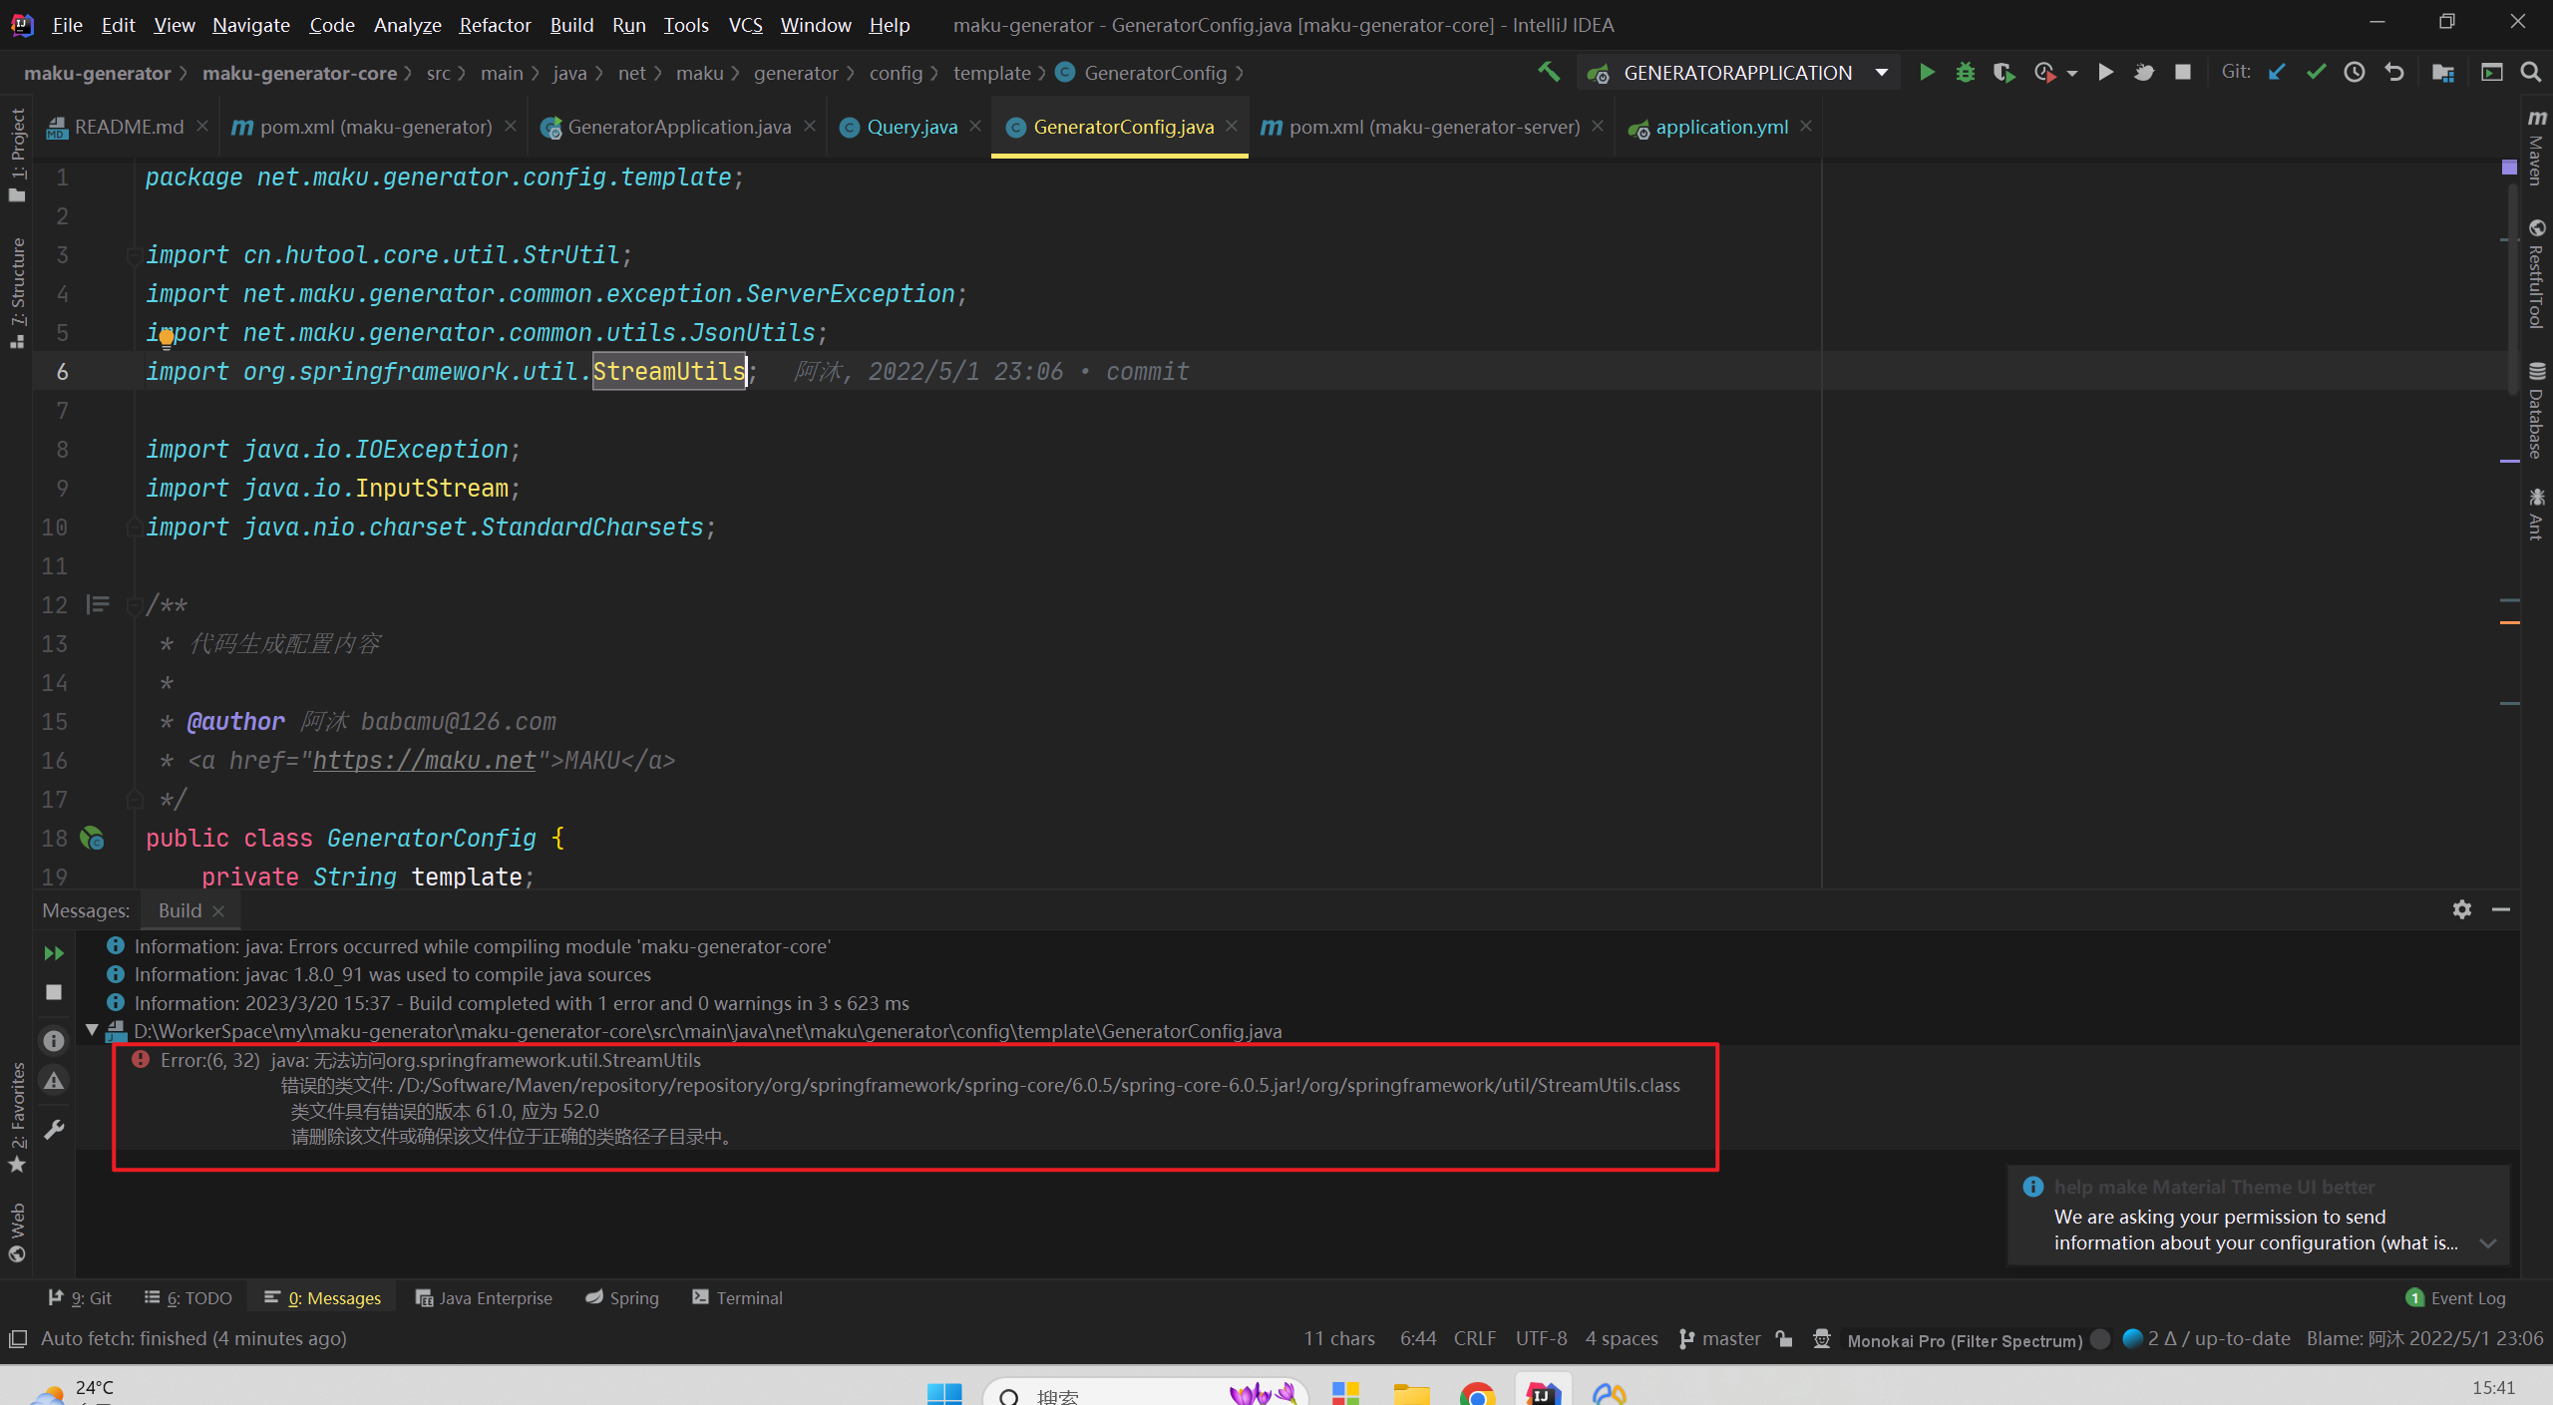The image size is (2553, 1405).
Task: Click the profiler clock run icon
Action: [x=2044, y=72]
